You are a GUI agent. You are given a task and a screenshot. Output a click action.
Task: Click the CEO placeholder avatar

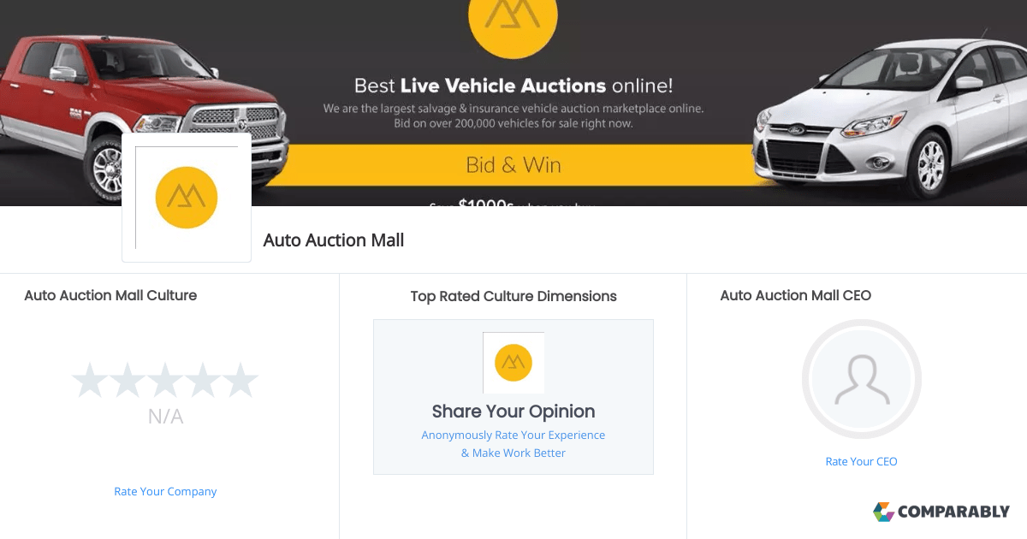(x=861, y=379)
